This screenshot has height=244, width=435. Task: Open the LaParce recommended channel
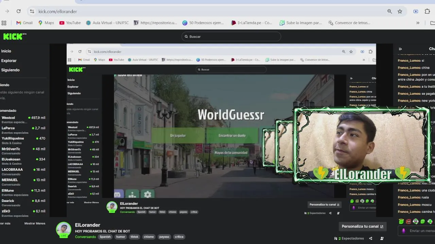point(23,130)
